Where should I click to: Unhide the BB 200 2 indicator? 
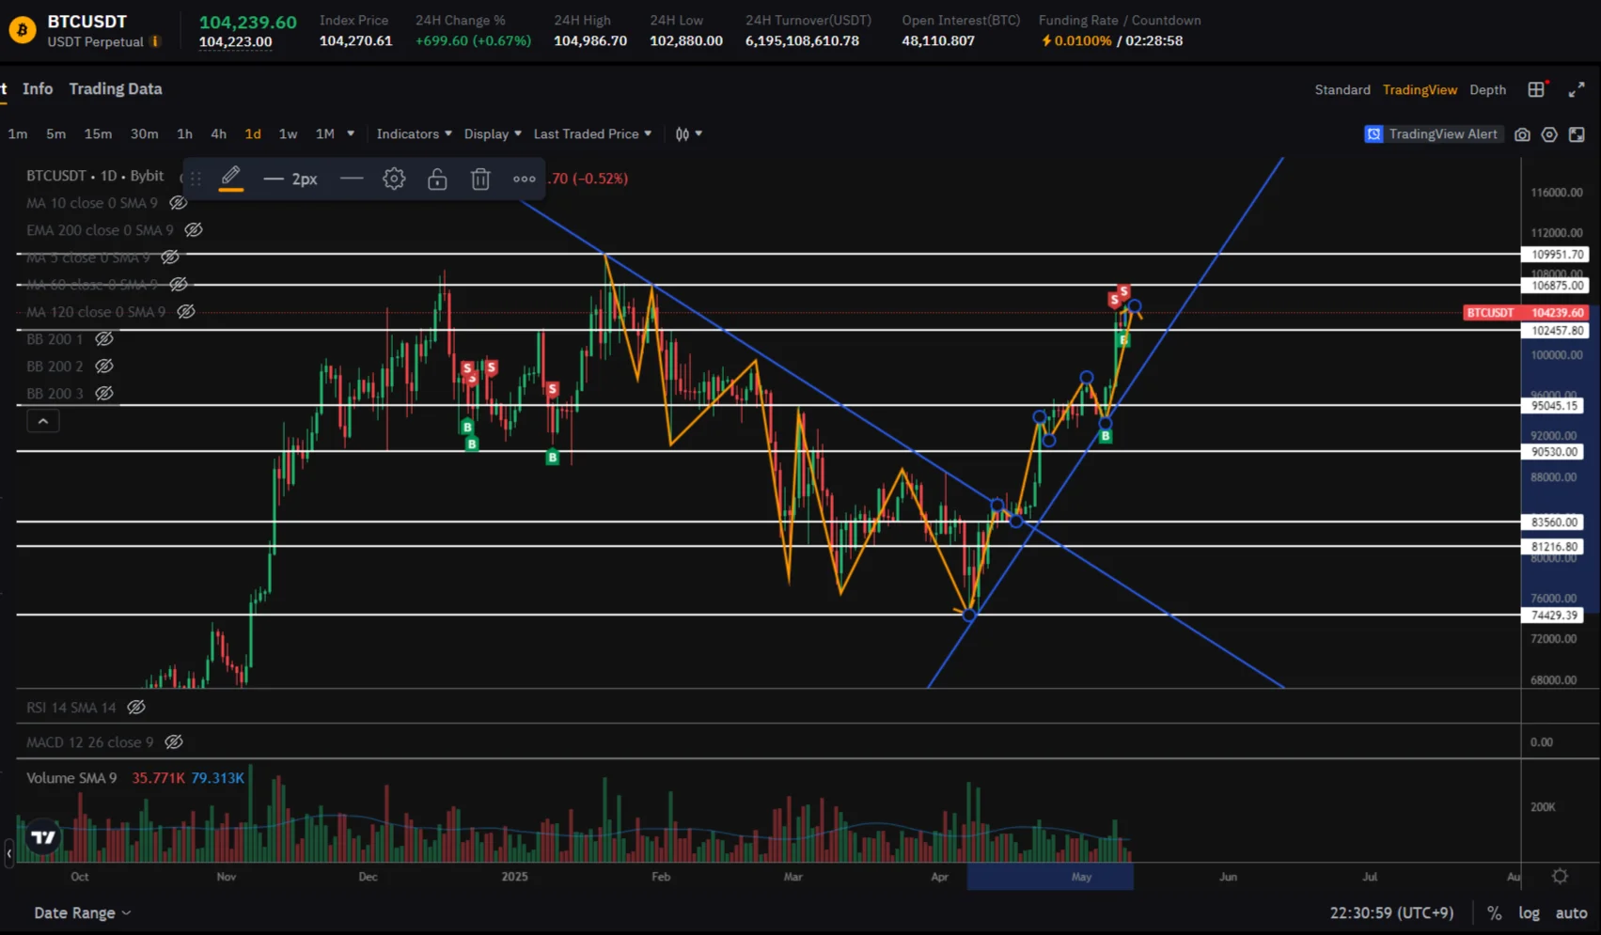click(x=104, y=366)
